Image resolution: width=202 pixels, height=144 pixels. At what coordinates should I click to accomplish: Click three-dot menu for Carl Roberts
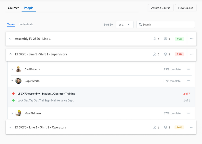[x=188, y=69]
